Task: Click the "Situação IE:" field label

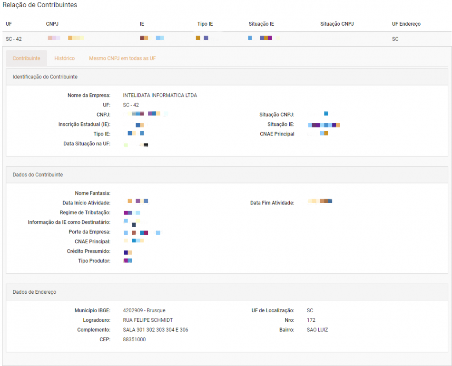Action: [281, 125]
